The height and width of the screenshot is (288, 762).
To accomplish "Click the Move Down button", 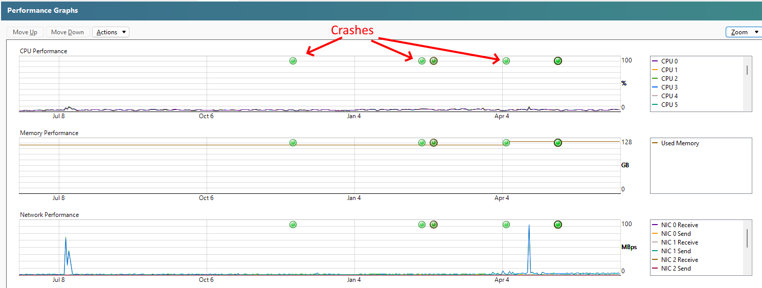I will click(x=68, y=32).
